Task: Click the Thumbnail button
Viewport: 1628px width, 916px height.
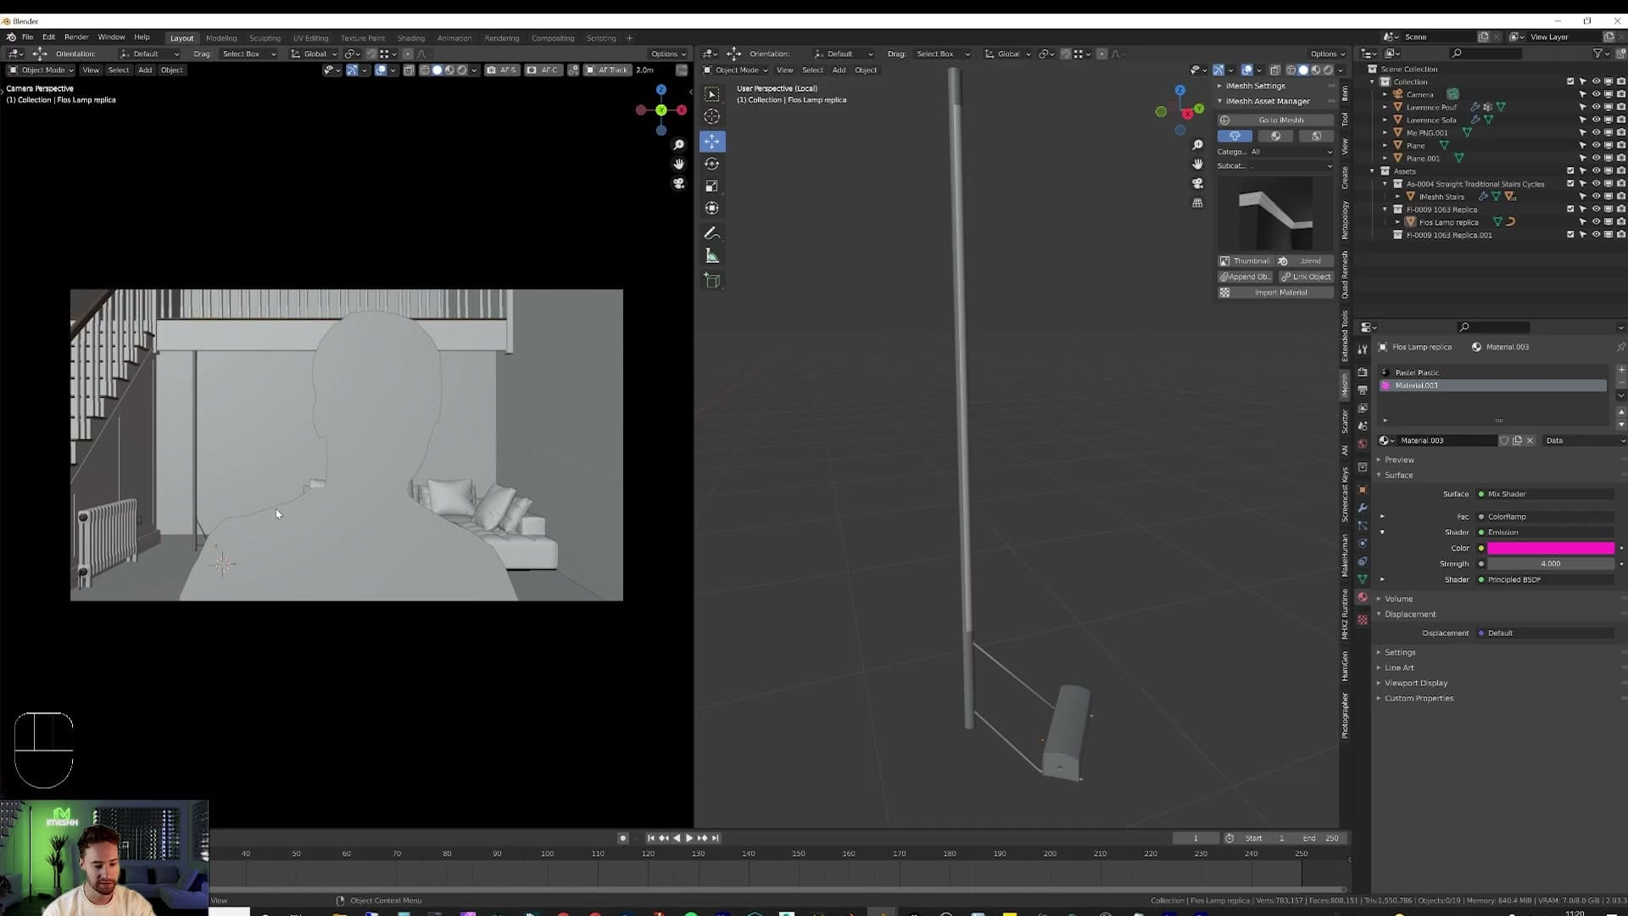Action: (x=1245, y=261)
